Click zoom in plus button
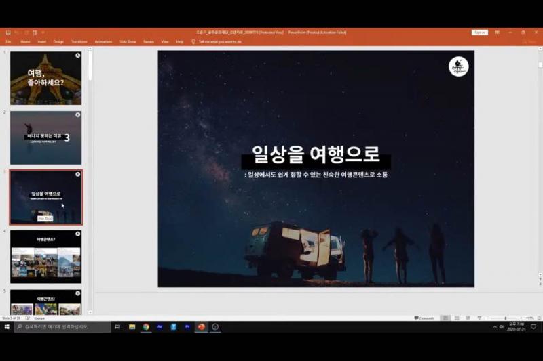This screenshot has width=543, height=361. pyautogui.click(x=521, y=318)
